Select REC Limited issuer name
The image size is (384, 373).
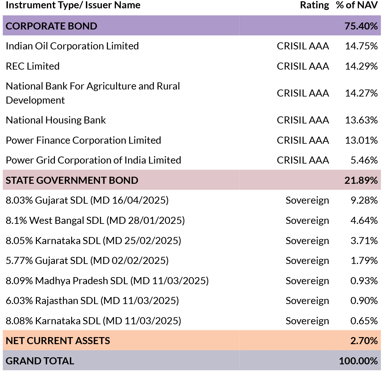(x=33, y=66)
